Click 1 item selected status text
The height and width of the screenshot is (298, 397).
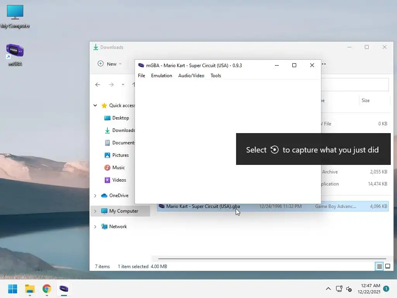pos(133,266)
